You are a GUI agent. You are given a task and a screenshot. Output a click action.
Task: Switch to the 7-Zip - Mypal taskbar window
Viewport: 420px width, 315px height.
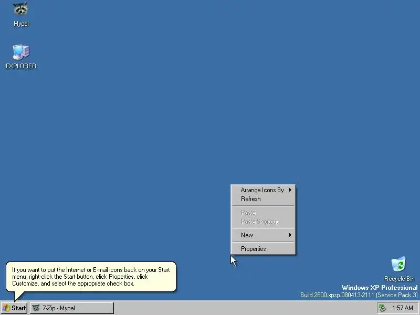pyautogui.click(x=72, y=308)
